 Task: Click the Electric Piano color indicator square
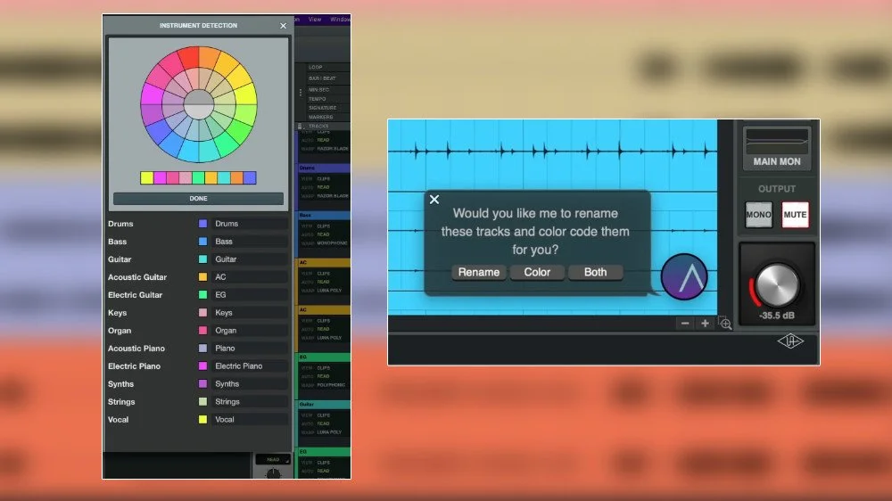click(x=202, y=366)
